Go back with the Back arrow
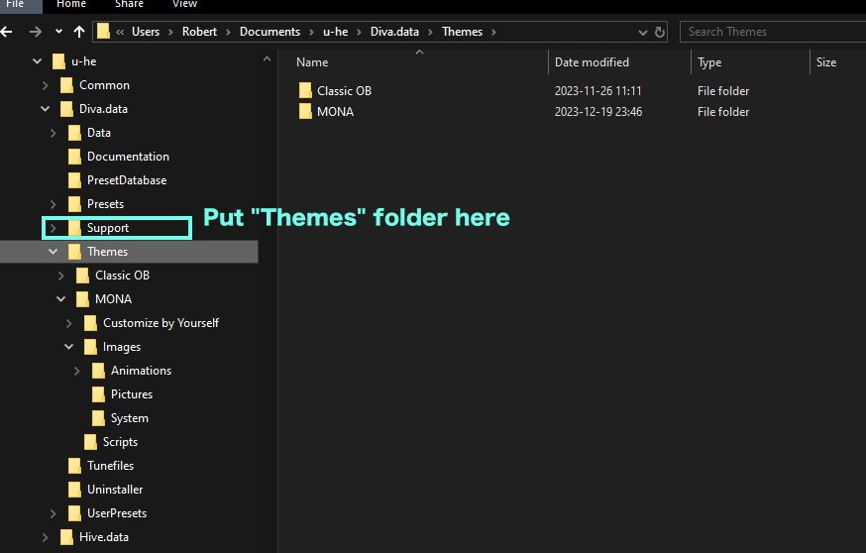This screenshot has width=866, height=553. (6, 32)
